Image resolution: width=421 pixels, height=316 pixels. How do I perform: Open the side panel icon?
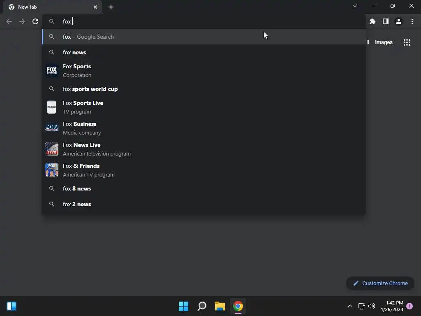[386, 21]
